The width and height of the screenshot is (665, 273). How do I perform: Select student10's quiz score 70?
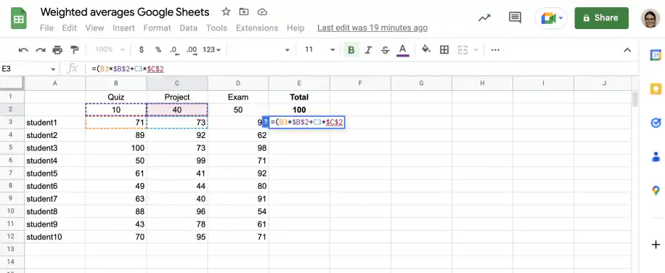(115, 237)
